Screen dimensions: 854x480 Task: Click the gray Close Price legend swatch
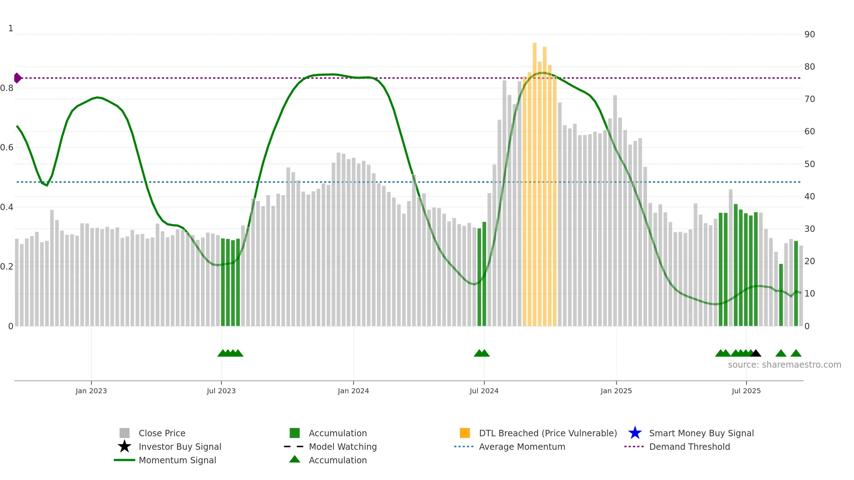[x=125, y=433]
